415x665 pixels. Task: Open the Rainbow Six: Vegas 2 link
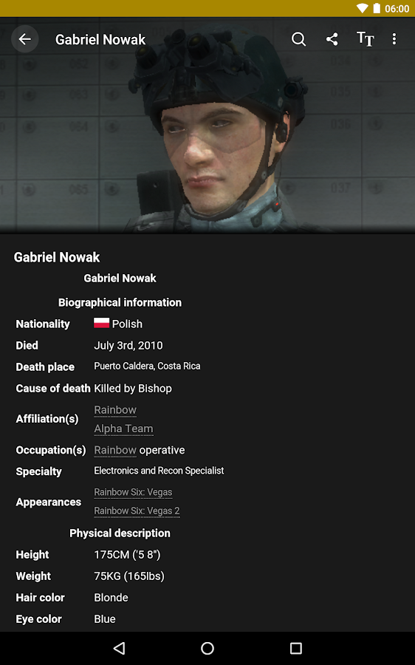coord(137,511)
